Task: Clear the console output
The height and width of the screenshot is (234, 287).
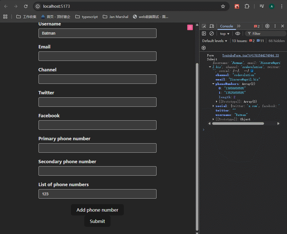Action: tap(212, 33)
